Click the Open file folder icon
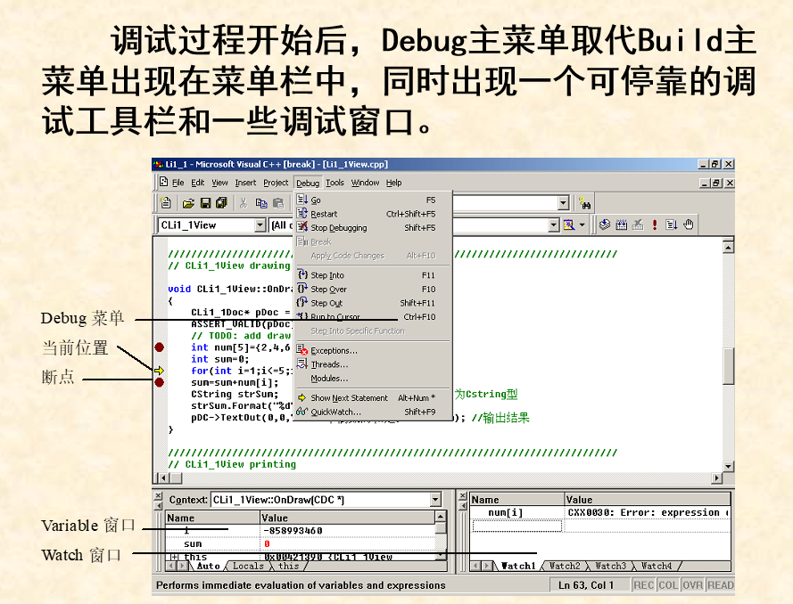 click(x=188, y=203)
